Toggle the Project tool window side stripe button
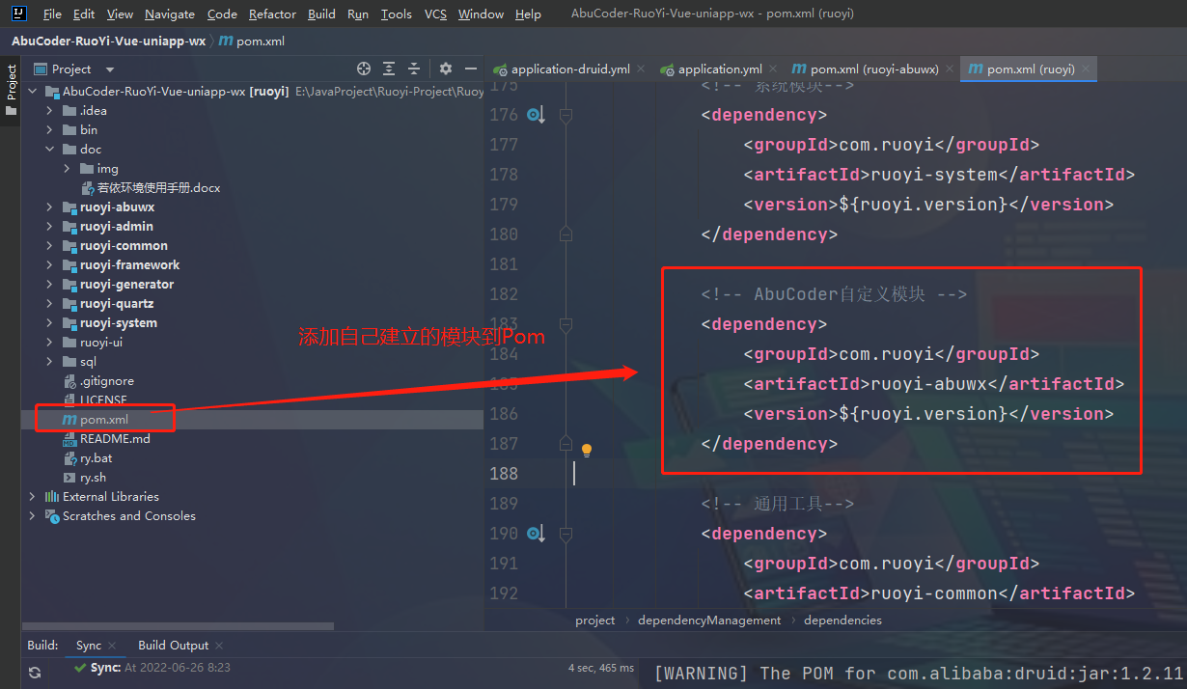The image size is (1187, 689). point(11,89)
